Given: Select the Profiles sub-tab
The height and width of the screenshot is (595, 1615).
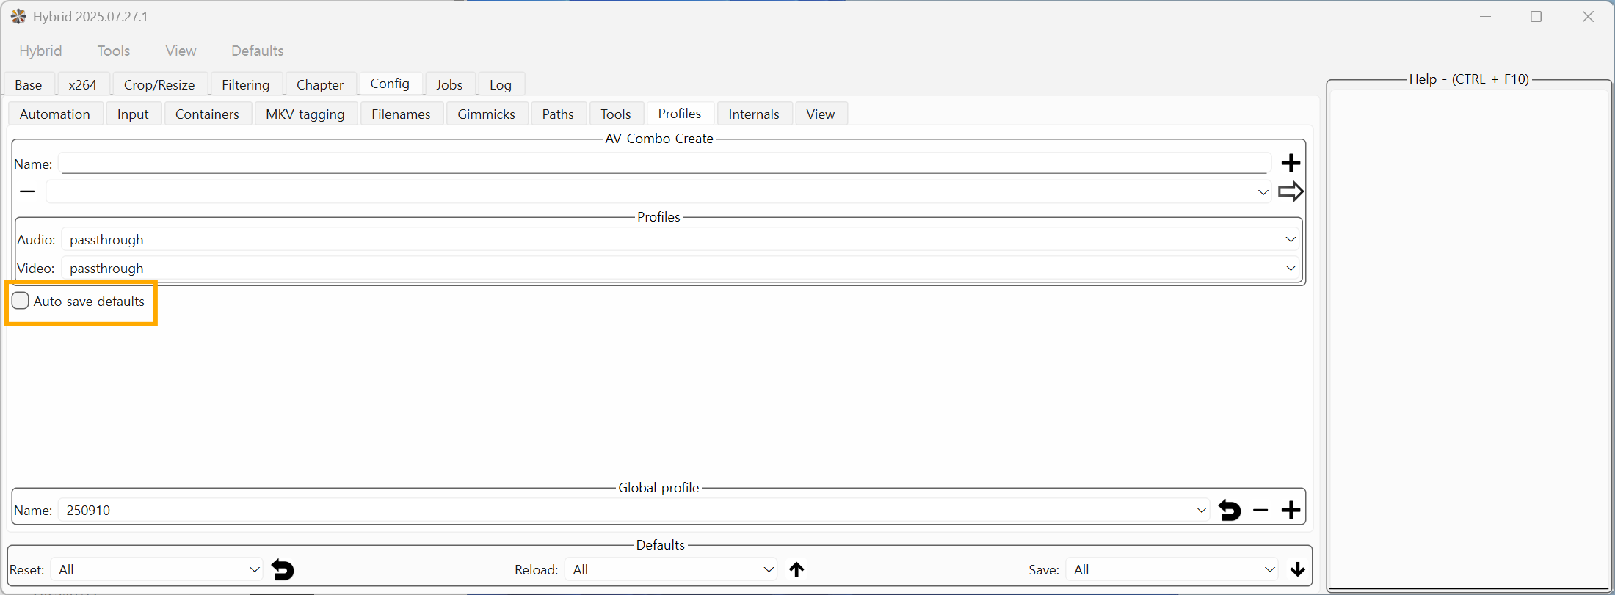Looking at the screenshot, I should tap(680, 113).
